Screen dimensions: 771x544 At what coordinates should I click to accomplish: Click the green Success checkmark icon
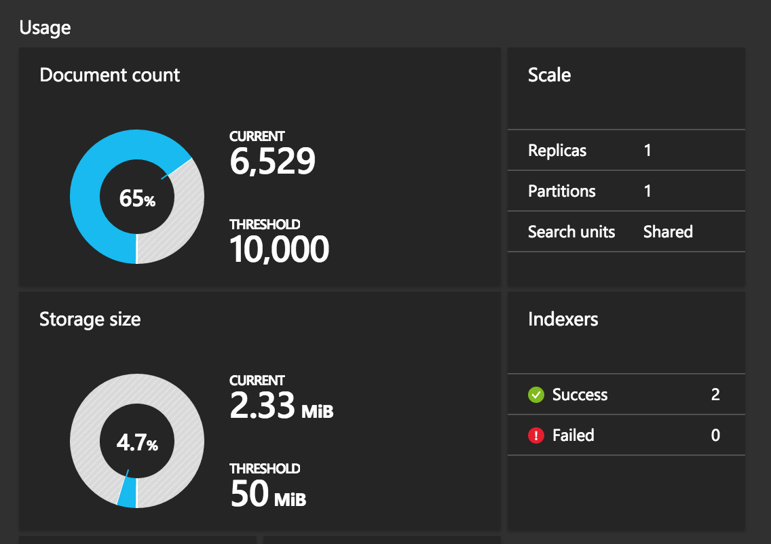point(536,395)
